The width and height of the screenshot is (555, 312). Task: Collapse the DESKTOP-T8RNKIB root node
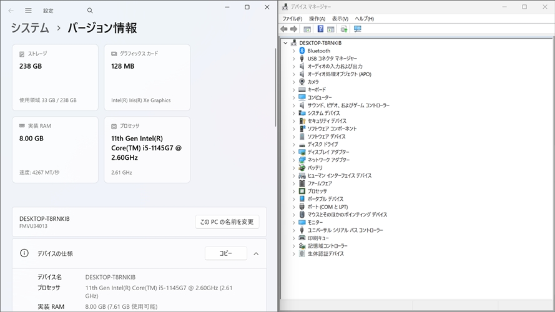[285, 43]
